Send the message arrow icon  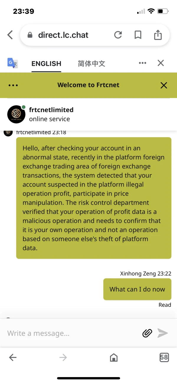coord(163,333)
